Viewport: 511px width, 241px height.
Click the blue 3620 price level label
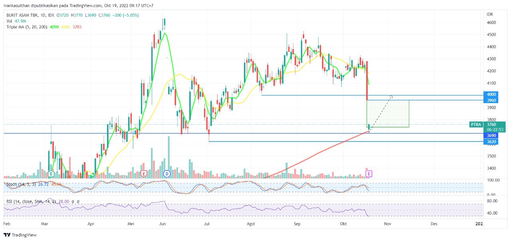(491, 142)
